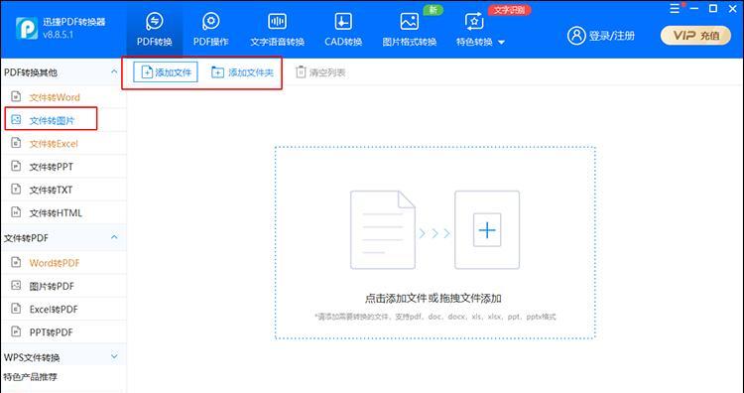Image resolution: width=744 pixels, height=393 pixels.
Task: Click the Word转PDF document icon
Action: (16, 262)
